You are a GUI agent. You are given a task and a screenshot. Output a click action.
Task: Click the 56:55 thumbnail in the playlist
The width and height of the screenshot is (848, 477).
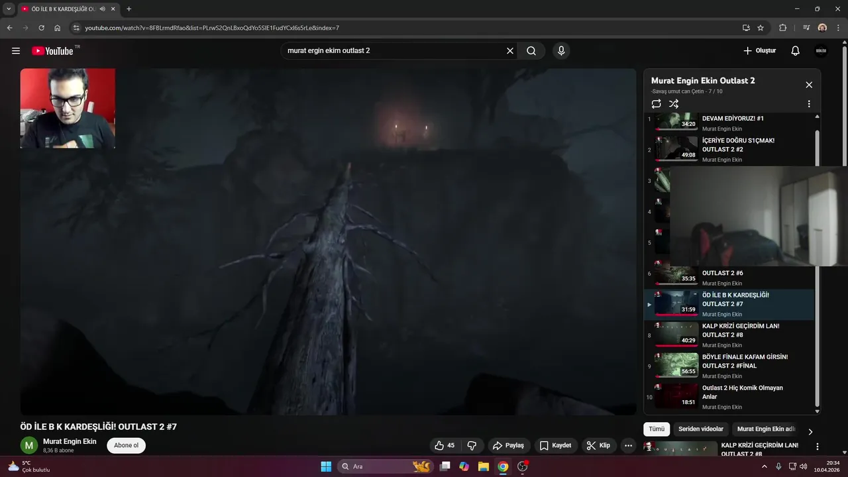click(x=676, y=364)
